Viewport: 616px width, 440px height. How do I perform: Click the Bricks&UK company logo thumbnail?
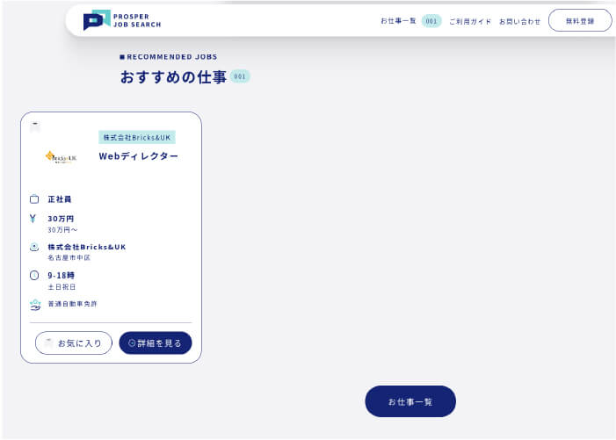pos(61,157)
